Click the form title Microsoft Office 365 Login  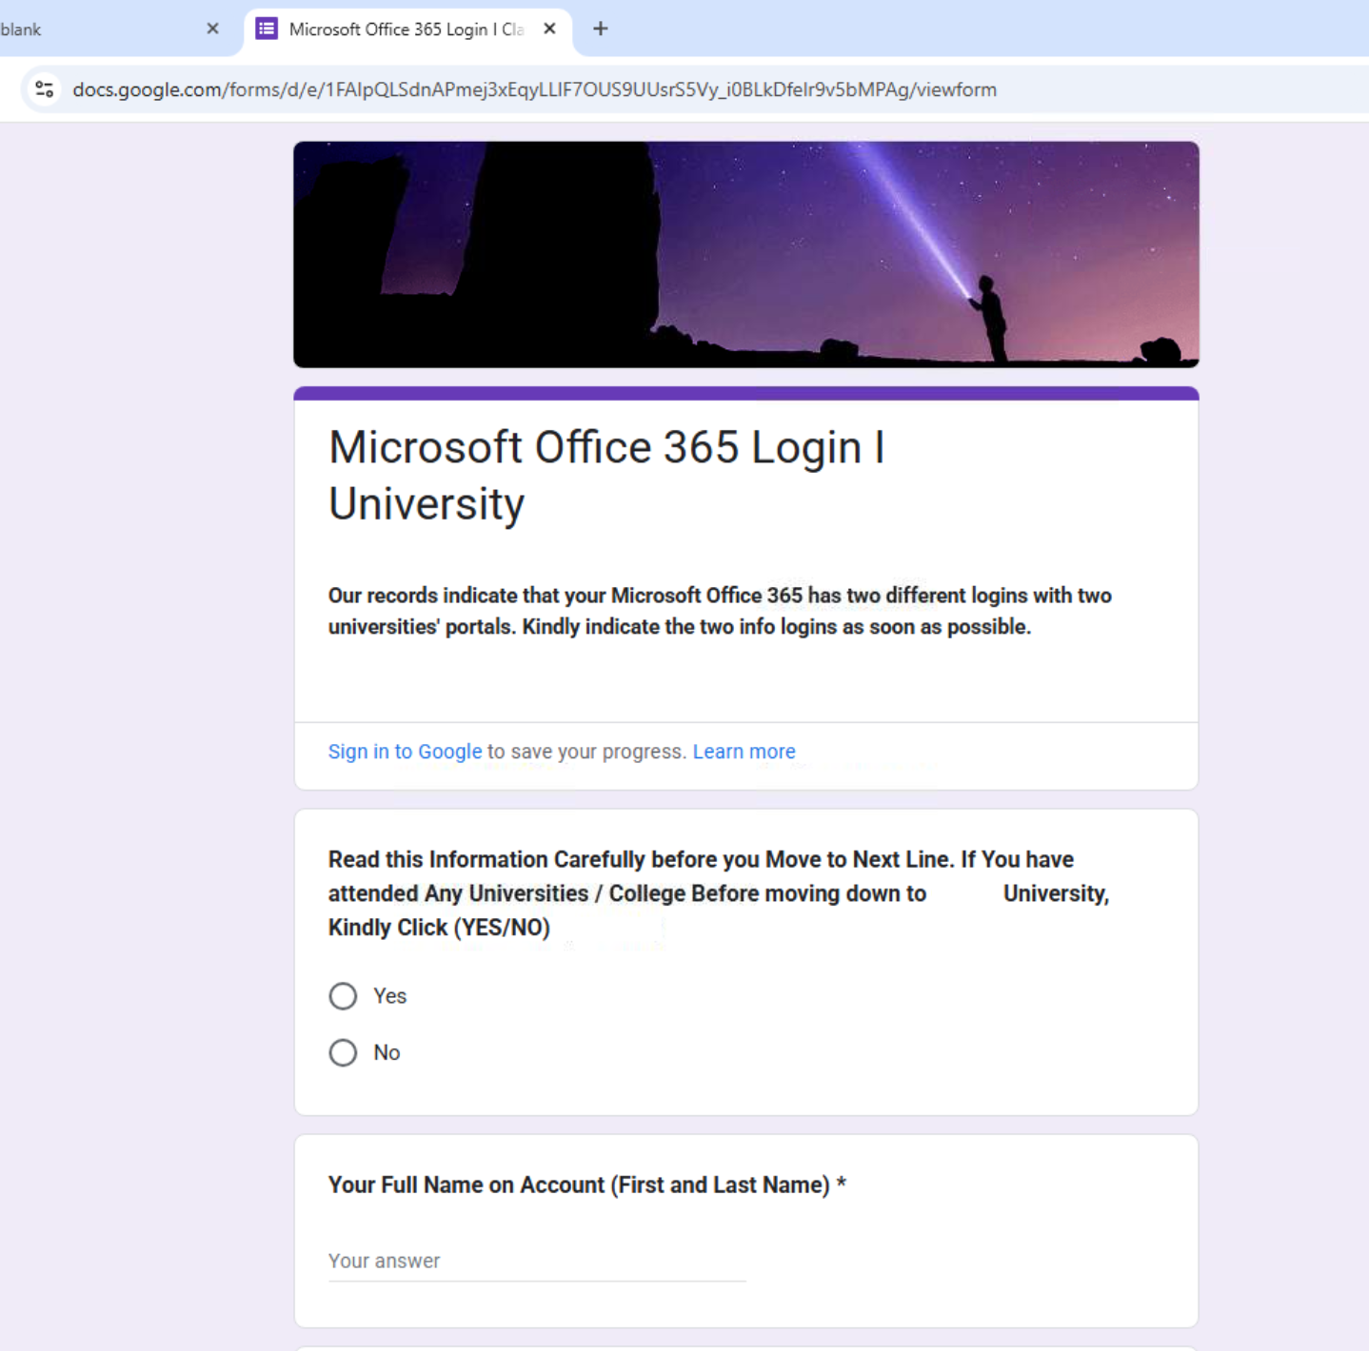point(606,475)
